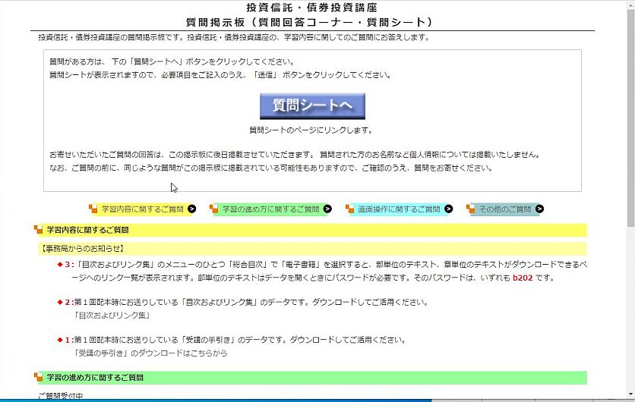Click arrow icon beside その他のご質問 link
635x402 pixels.
pyautogui.click(x=539, y=209)
